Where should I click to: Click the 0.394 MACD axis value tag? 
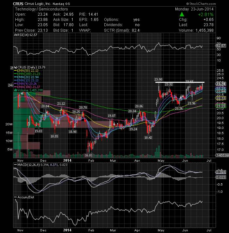[x=221, y=172]
